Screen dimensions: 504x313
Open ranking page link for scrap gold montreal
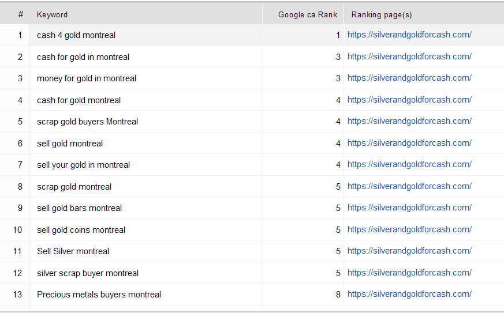[409, 186]
